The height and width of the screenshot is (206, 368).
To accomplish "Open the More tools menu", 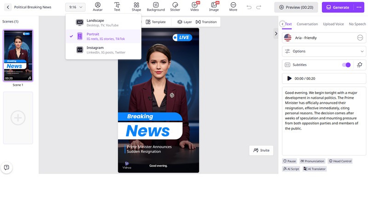I will click(233, 7).
